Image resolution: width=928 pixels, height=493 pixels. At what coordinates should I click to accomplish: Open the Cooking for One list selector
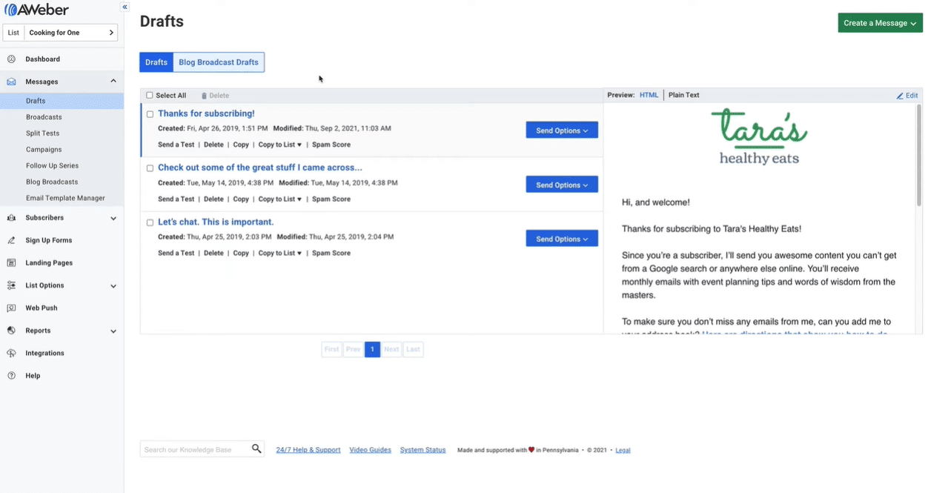click(61, 33)
